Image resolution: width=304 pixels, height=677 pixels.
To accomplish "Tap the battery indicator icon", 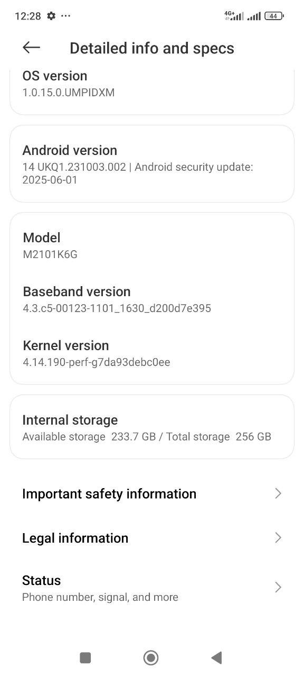I will click(273, 16).
